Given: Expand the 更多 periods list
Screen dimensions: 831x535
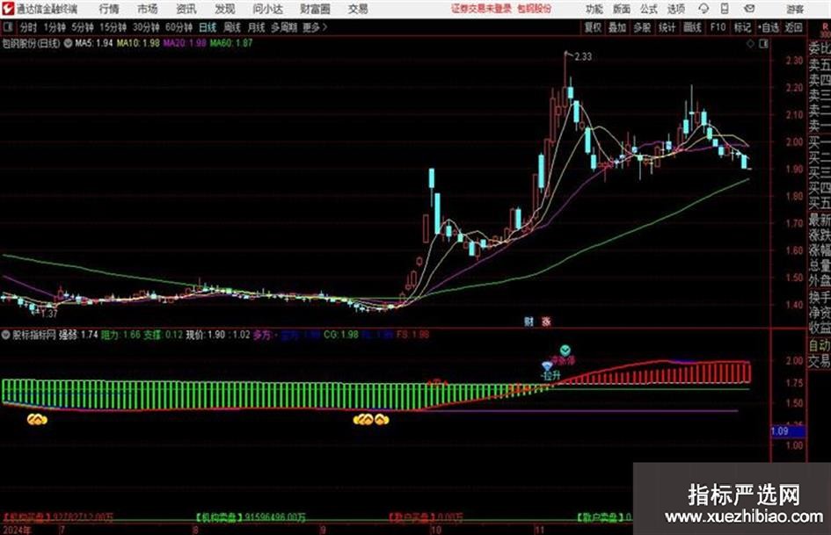Looking at the screenshot, I should tap(315, 27).
